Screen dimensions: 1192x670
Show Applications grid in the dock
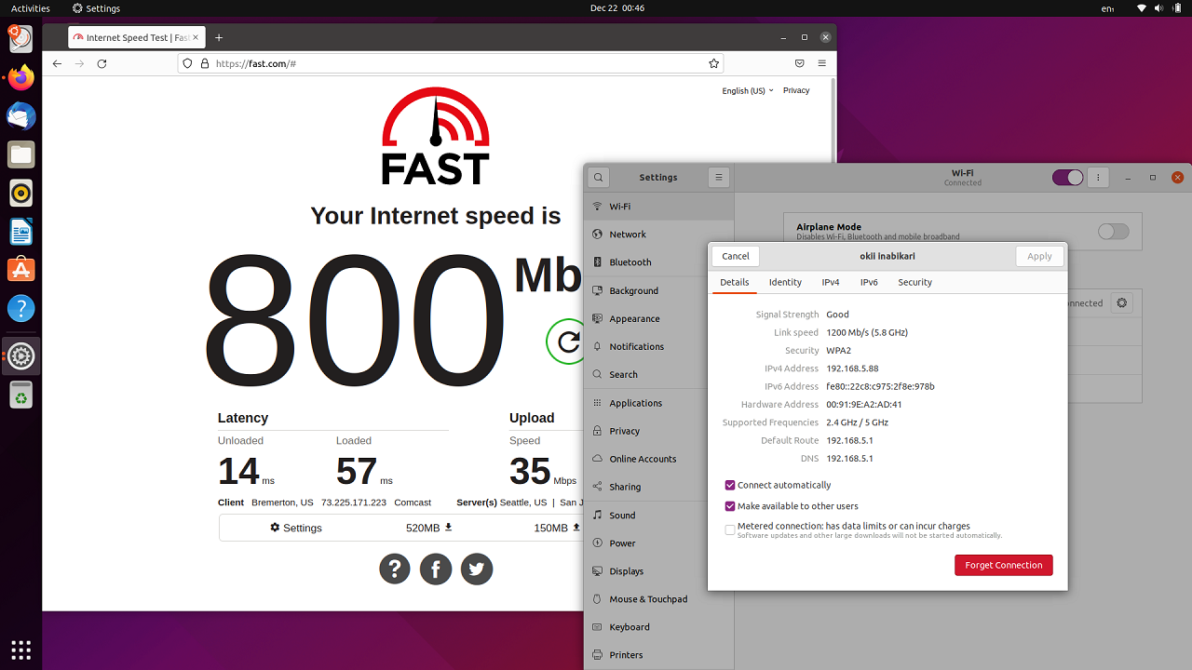(x=20, y=649)
